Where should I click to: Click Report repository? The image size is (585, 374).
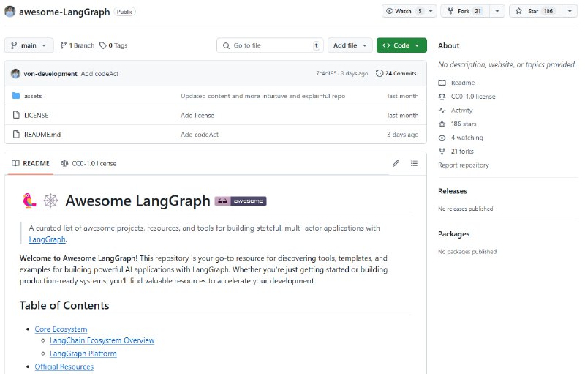464,165
